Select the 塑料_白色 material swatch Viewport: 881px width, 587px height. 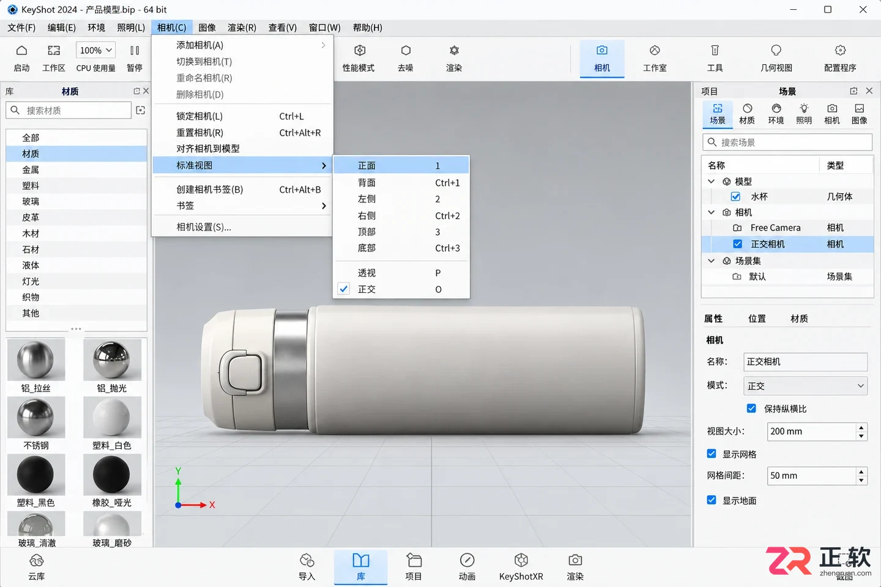(112, 418)
